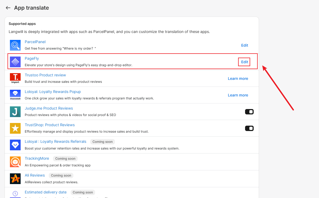Edit the ParcelPanel translation
Image resolution: width=319 pixels, height=198 pixels.
pyautogui.click(x=245, y=45)
